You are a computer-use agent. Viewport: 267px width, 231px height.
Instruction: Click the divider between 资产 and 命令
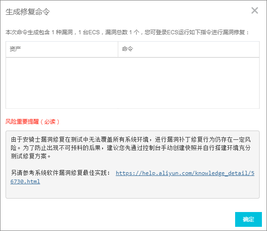(118, 49)
